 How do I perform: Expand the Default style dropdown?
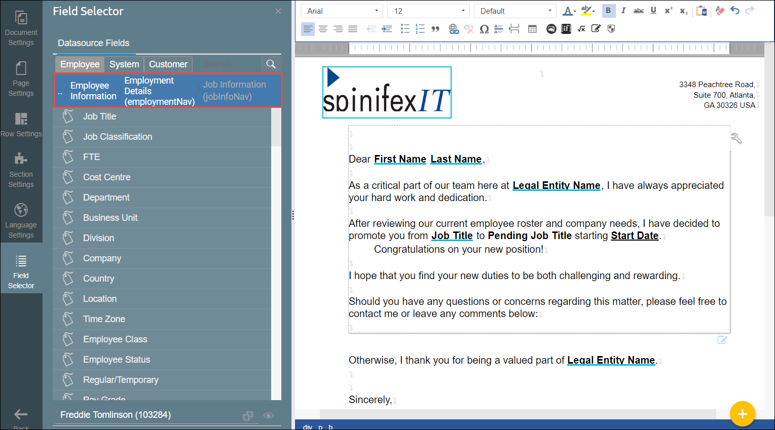tap(515, 11)
